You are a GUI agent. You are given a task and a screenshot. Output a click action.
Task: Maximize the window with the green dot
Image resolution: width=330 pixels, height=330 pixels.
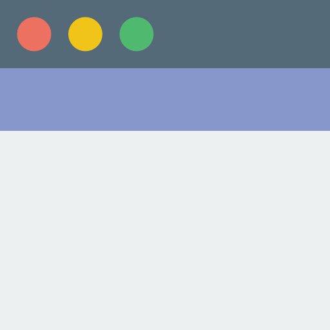click(137, 34)
